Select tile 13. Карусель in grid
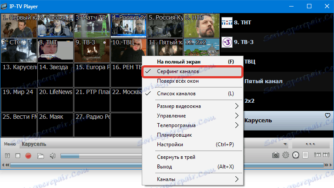Screen dimensions: 334x188 pos(19,75)
